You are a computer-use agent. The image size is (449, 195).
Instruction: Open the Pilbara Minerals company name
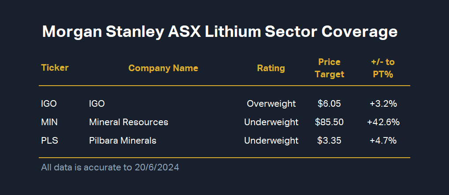(x=122, y=141)
